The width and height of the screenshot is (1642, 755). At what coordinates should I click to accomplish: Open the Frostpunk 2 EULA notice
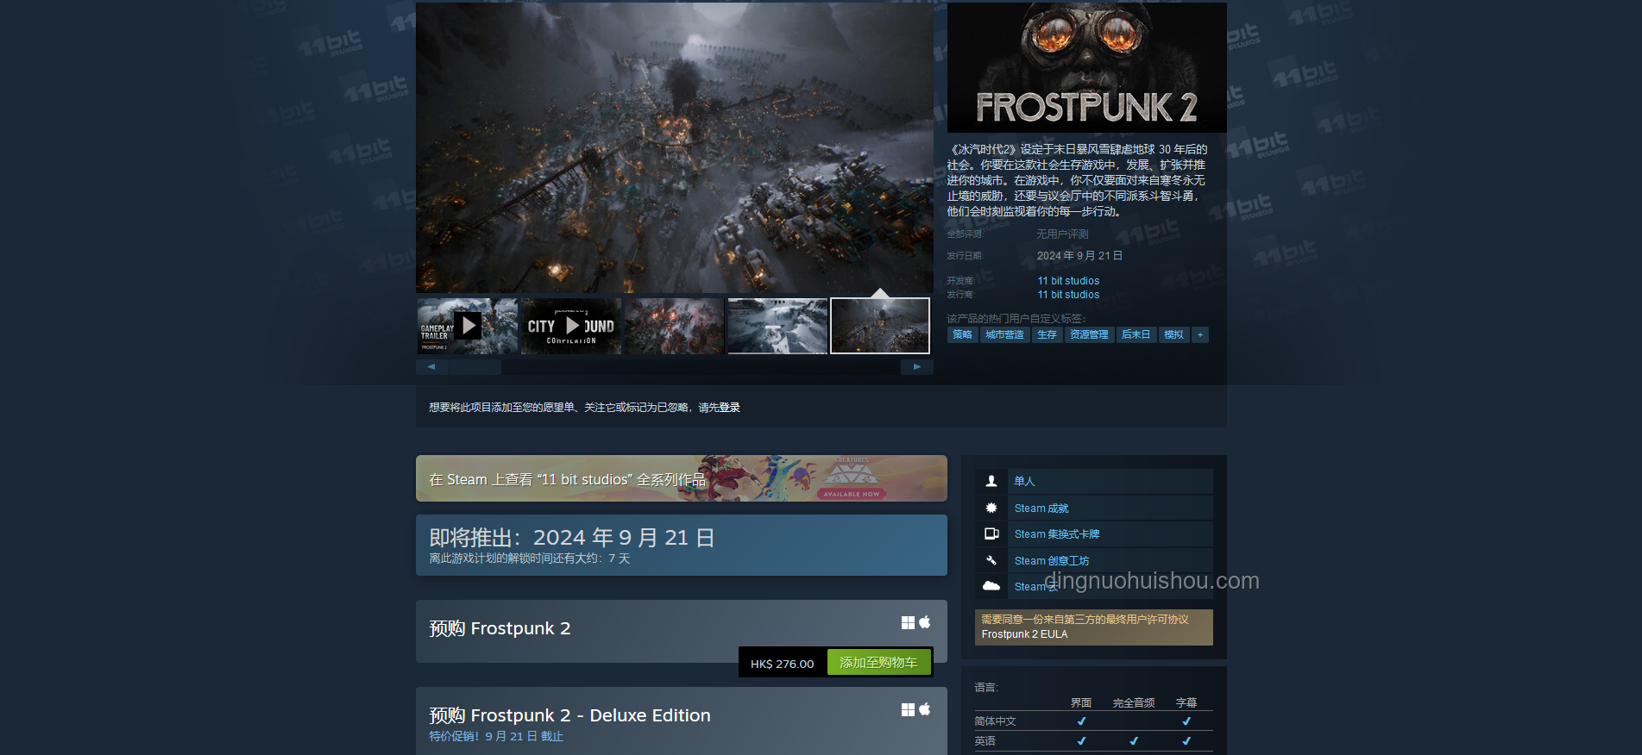(x=1093, y=627)
